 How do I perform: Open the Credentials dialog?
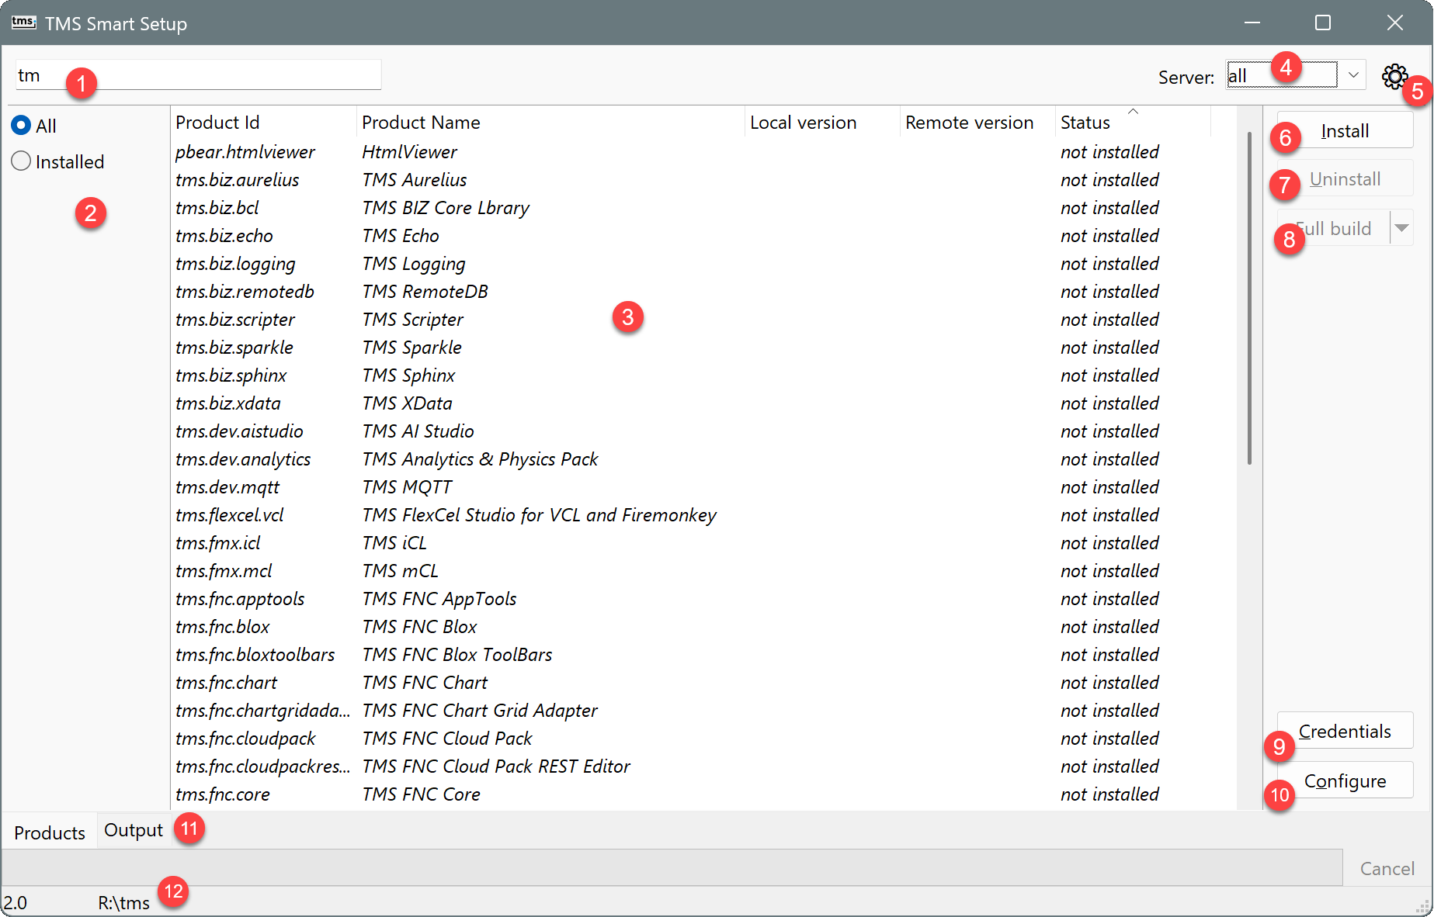pyautogui.click(x=1344, y=730)
